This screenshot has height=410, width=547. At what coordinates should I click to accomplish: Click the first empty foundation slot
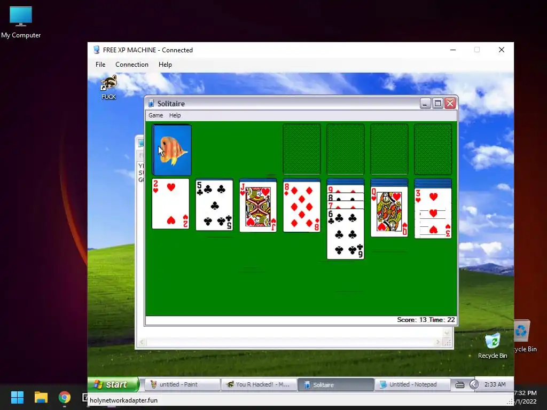coord(302,149)
